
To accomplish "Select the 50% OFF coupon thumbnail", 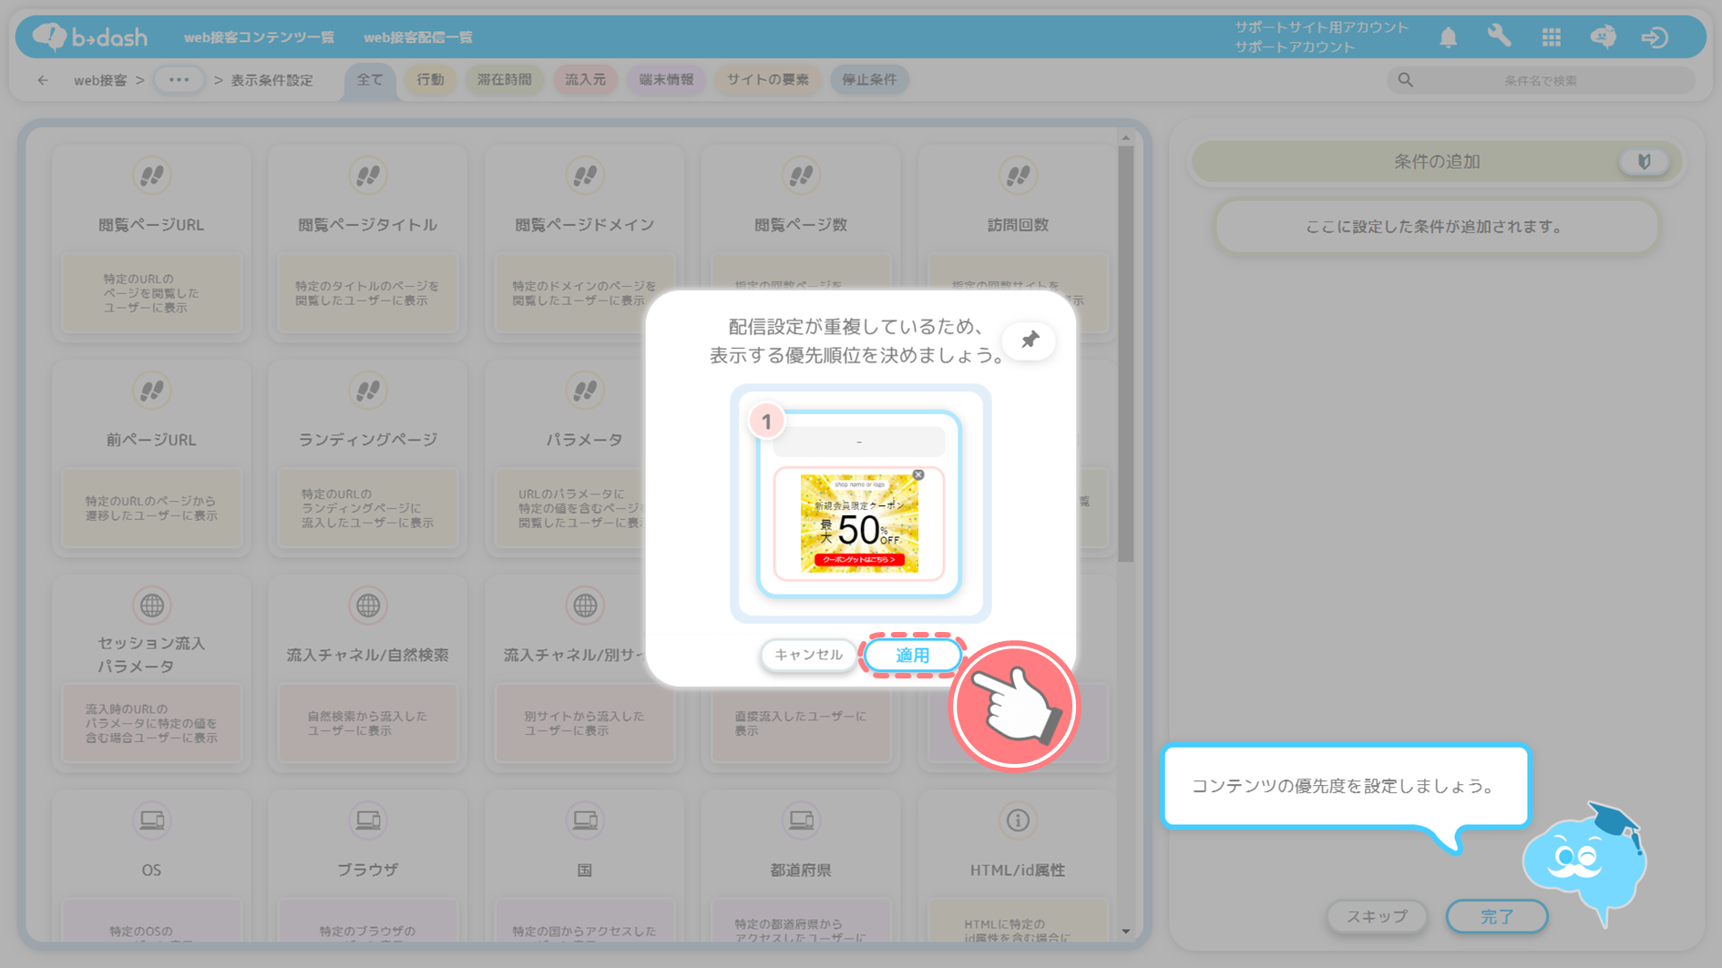I will coord(859,524).
